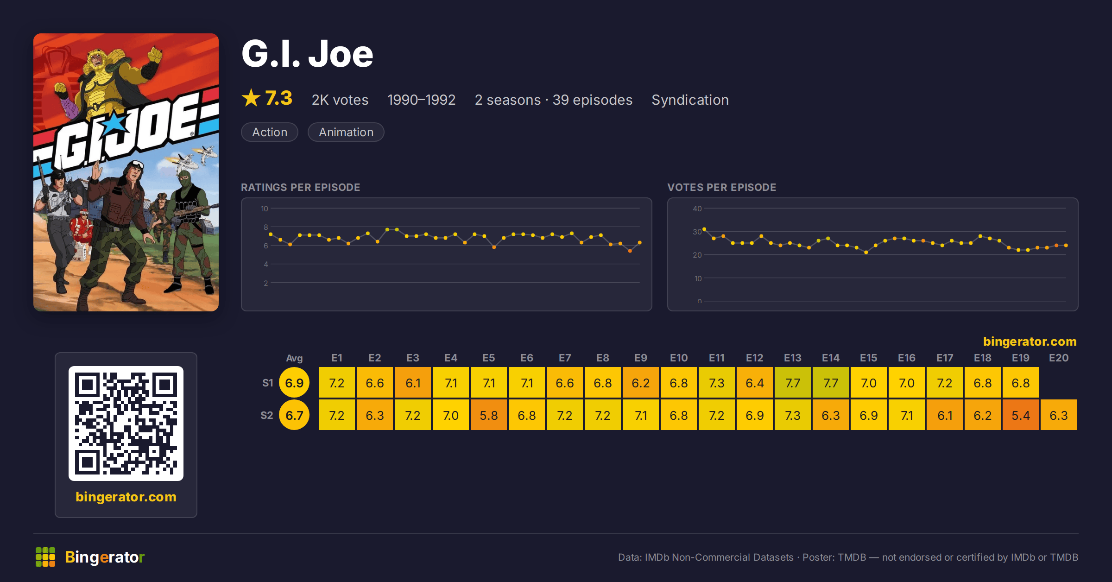Click the S1 average 6.9 circle

pos(294,383)
